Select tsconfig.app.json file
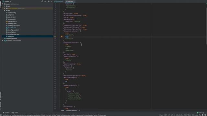This screenshot has height=116, width=207. pos(13,30)
